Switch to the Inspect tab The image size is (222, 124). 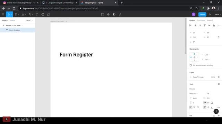[210, 20]
